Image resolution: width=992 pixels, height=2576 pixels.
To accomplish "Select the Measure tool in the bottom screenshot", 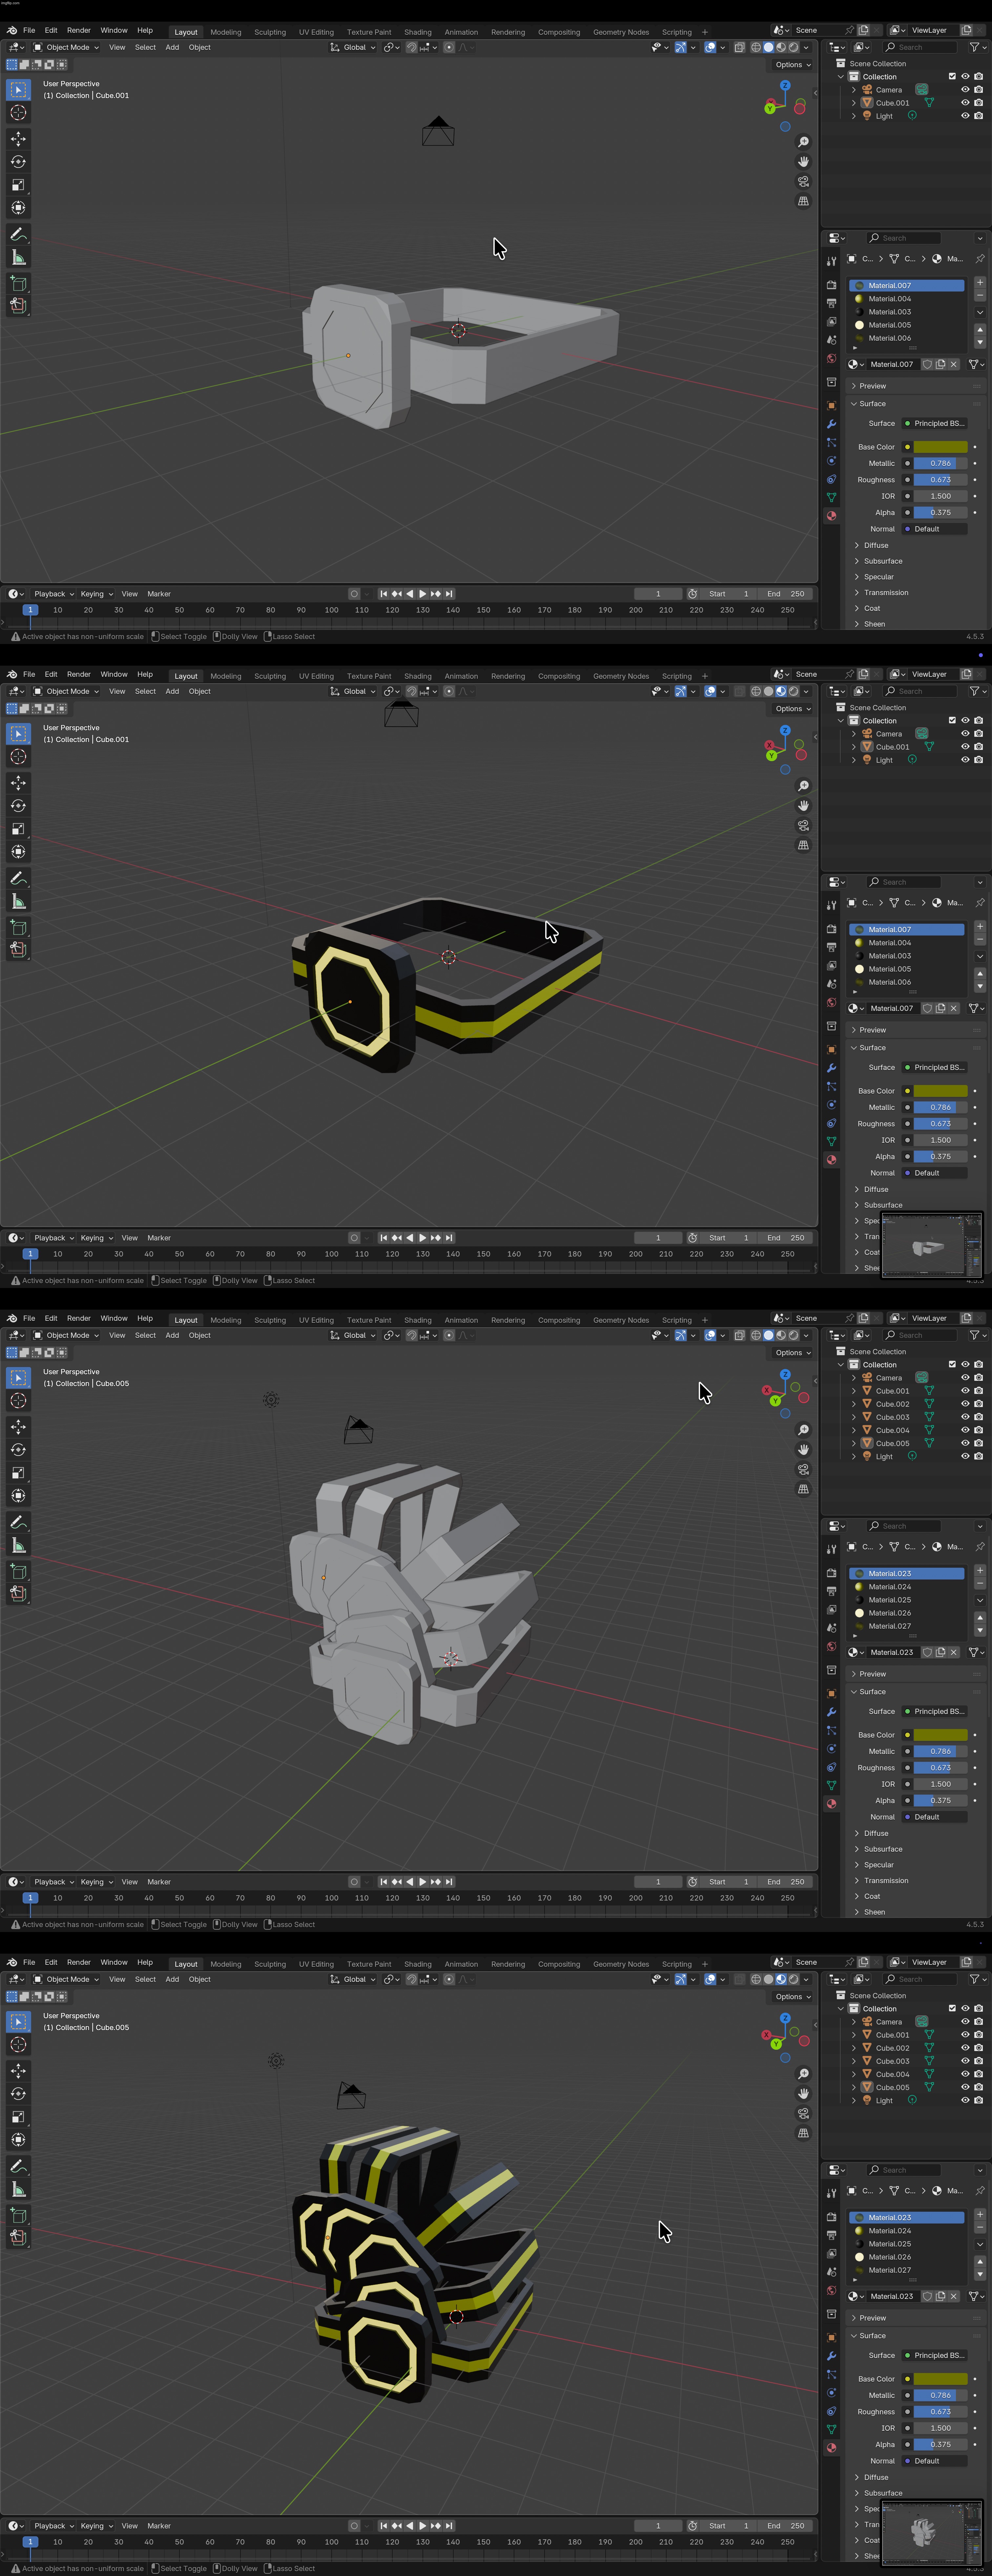I will tap(18, 2189).
